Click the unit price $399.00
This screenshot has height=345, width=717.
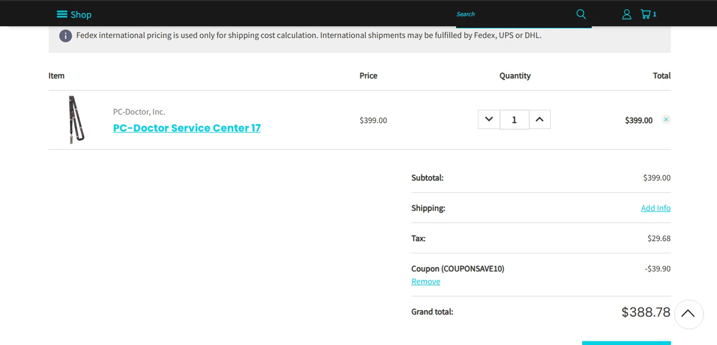373,120
